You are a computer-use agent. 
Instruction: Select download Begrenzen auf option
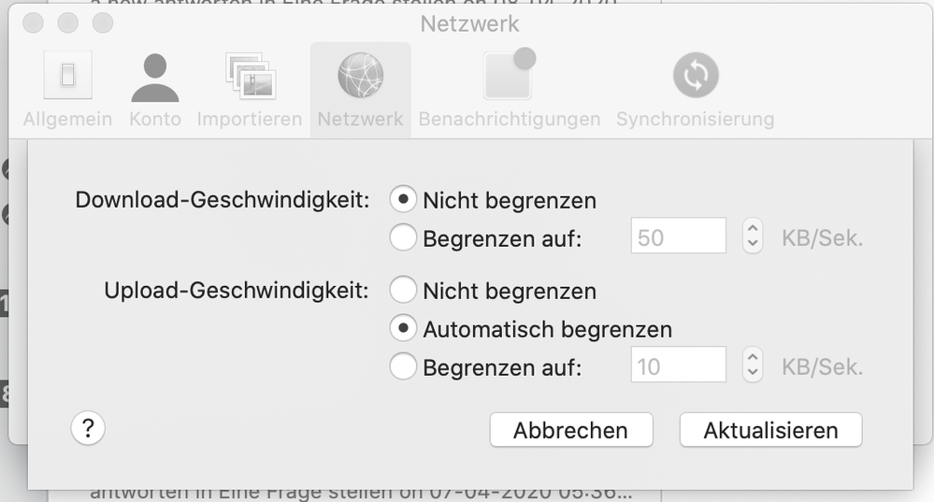[404, 238]
